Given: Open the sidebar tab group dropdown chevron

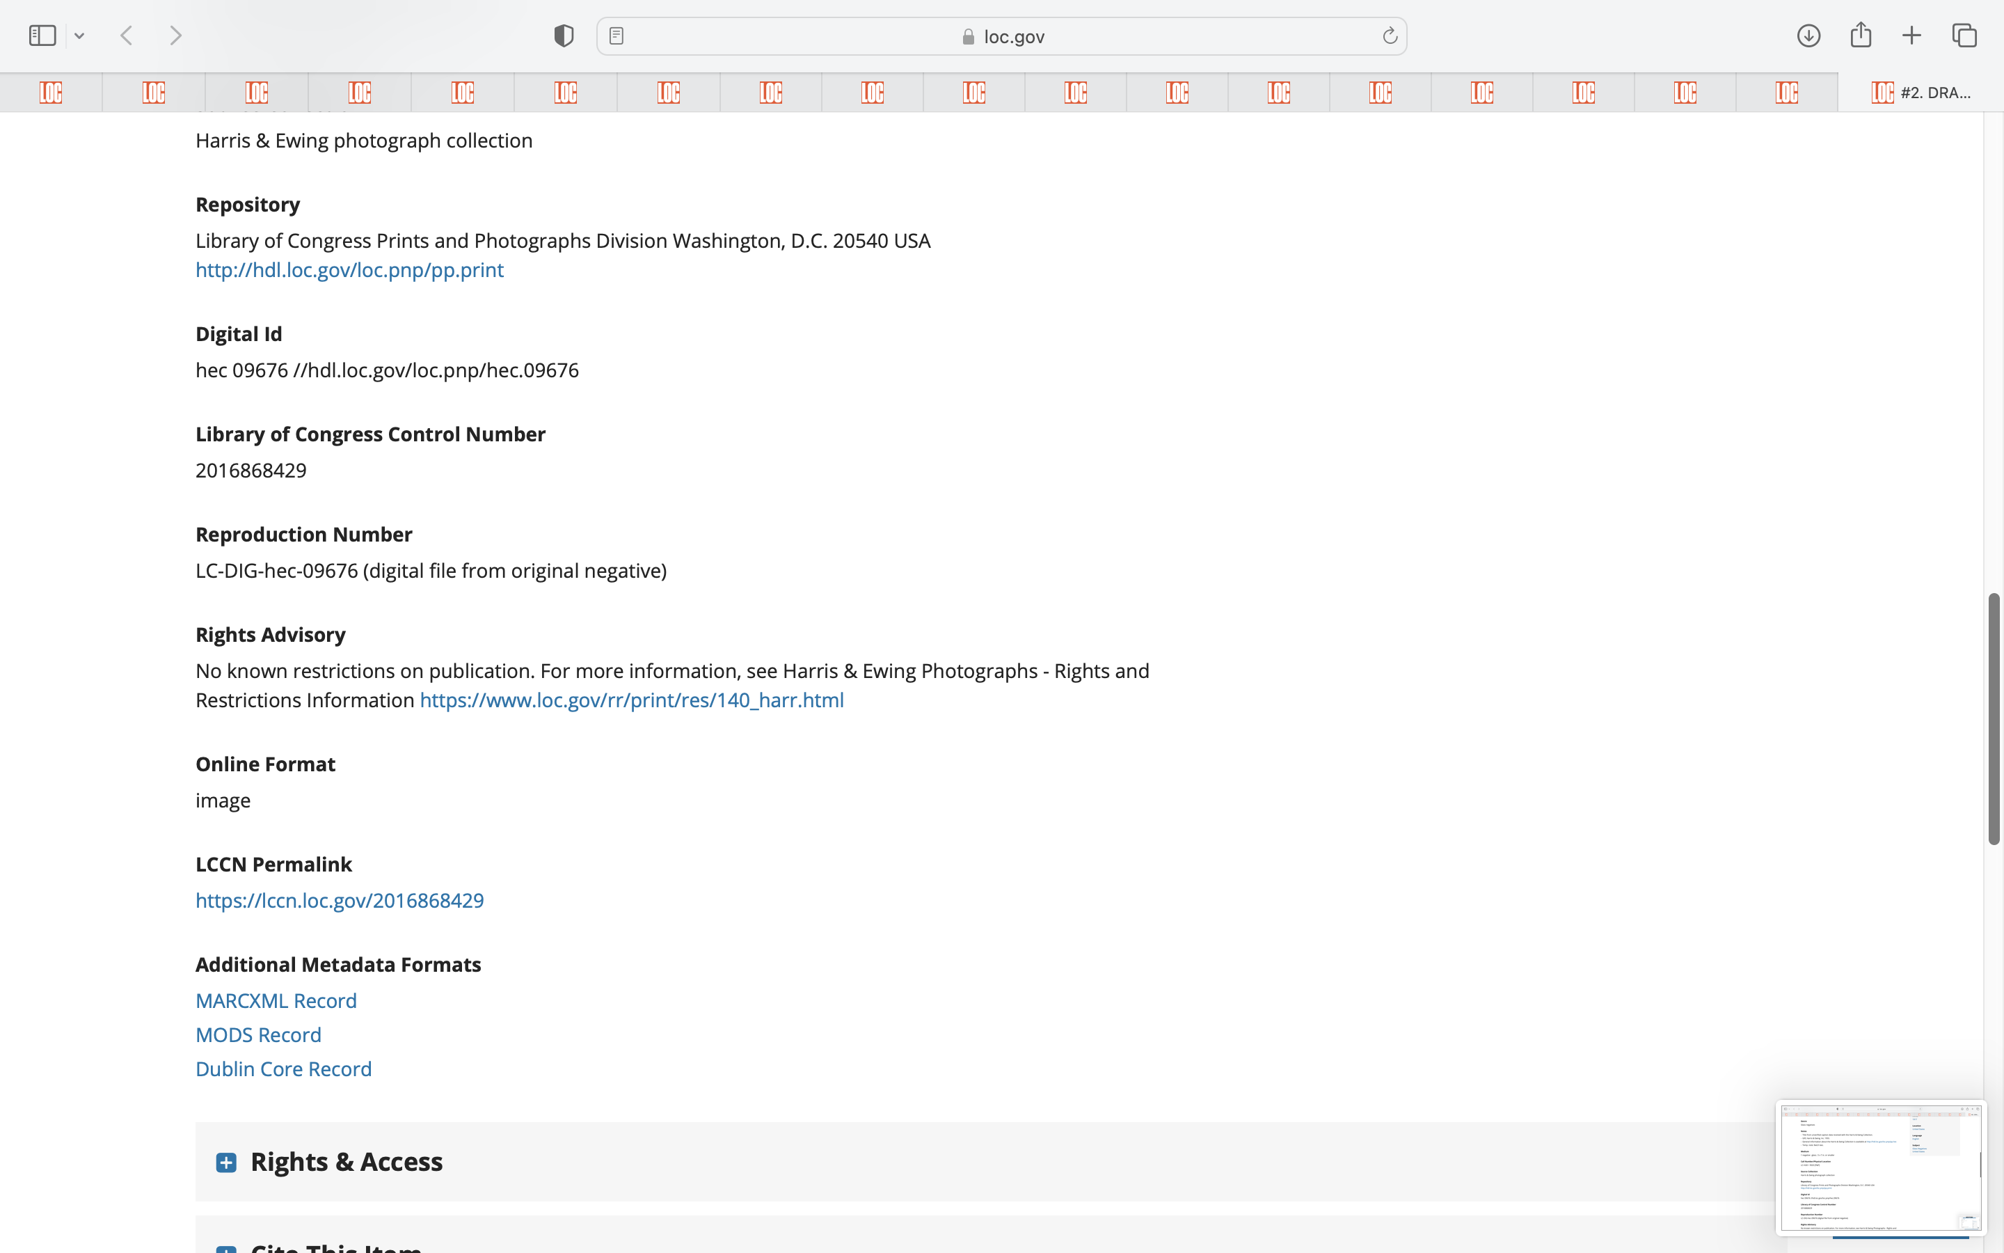Looking at the screenshot, I should pos(79,36).
